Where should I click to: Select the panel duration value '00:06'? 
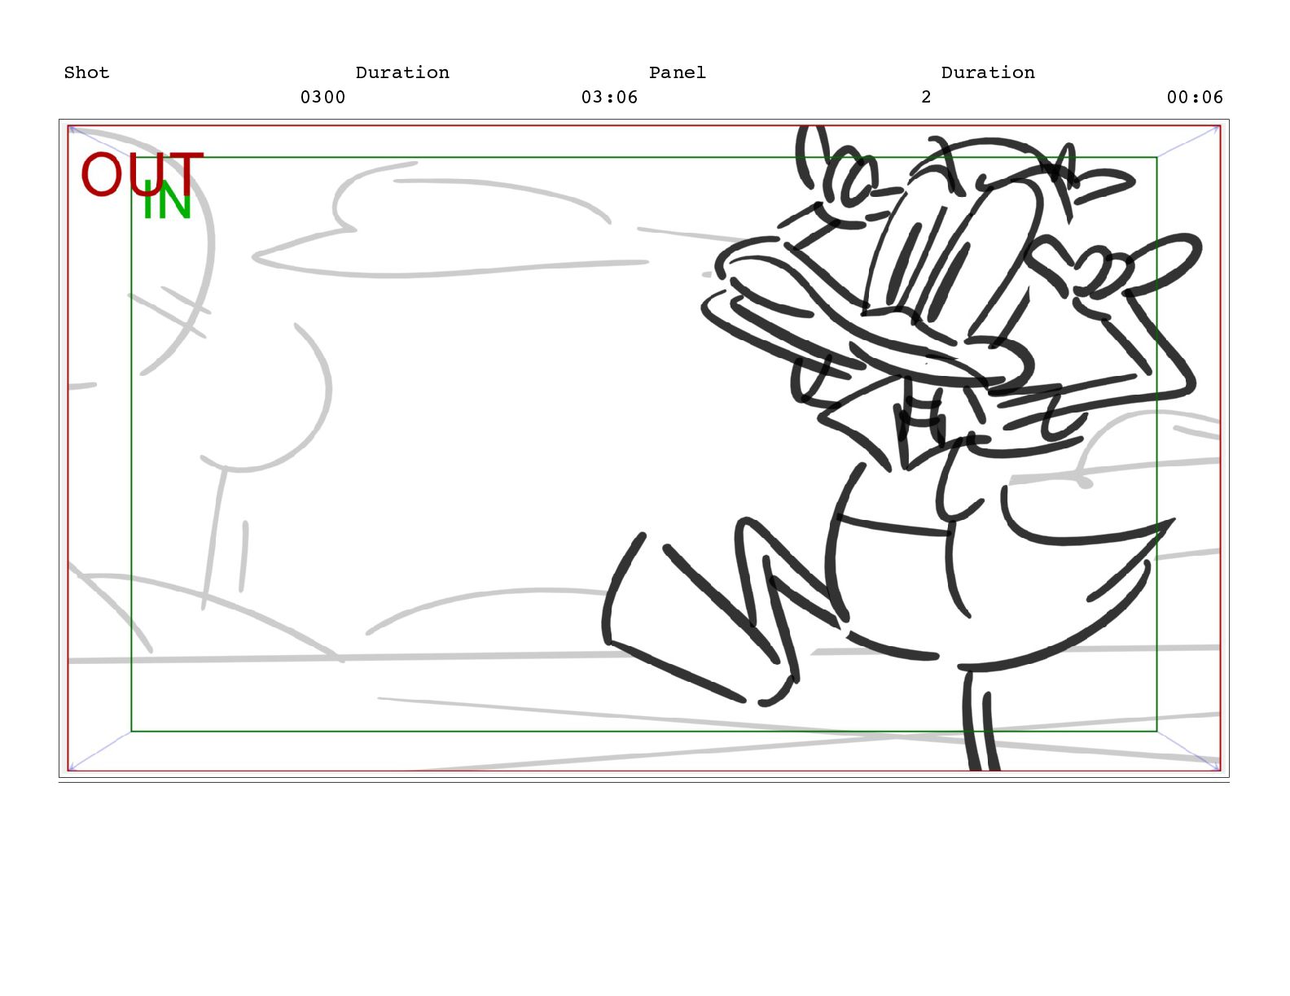(x=1195, y=97)
